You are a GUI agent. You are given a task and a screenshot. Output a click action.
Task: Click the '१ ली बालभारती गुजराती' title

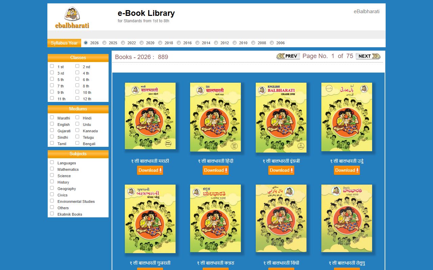pos(150,263)
